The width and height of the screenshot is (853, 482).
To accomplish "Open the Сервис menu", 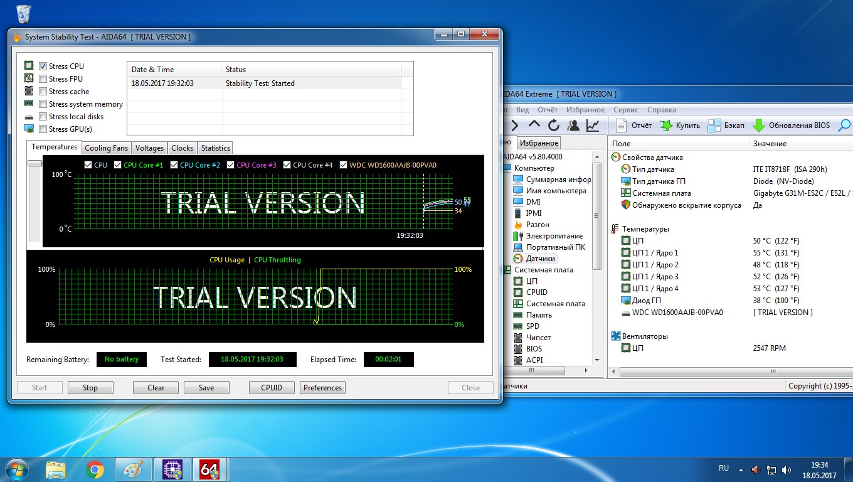I will coord(626,110).
